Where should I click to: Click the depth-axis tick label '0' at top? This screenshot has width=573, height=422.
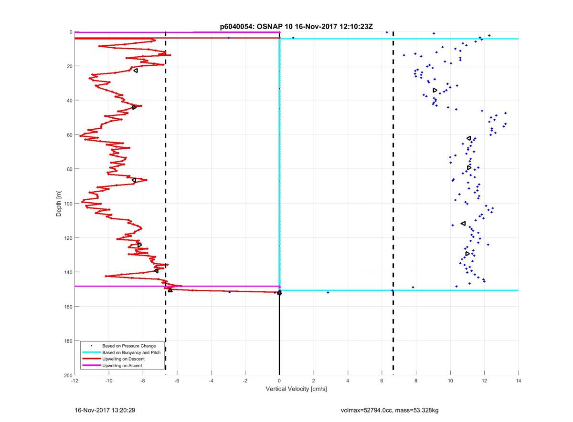click(x=71, y=32)
